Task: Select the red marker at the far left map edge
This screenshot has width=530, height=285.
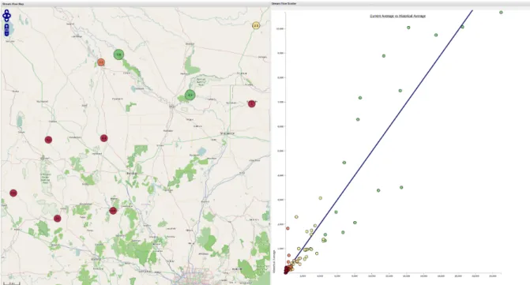Action: coord(13,193)
